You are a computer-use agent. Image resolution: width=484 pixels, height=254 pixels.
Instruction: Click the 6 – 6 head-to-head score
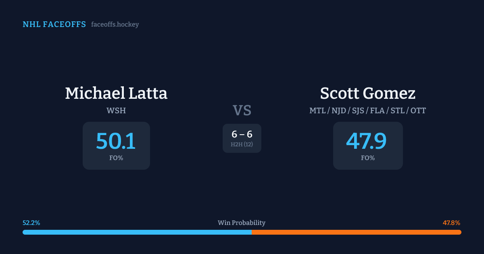coord(242,134)
